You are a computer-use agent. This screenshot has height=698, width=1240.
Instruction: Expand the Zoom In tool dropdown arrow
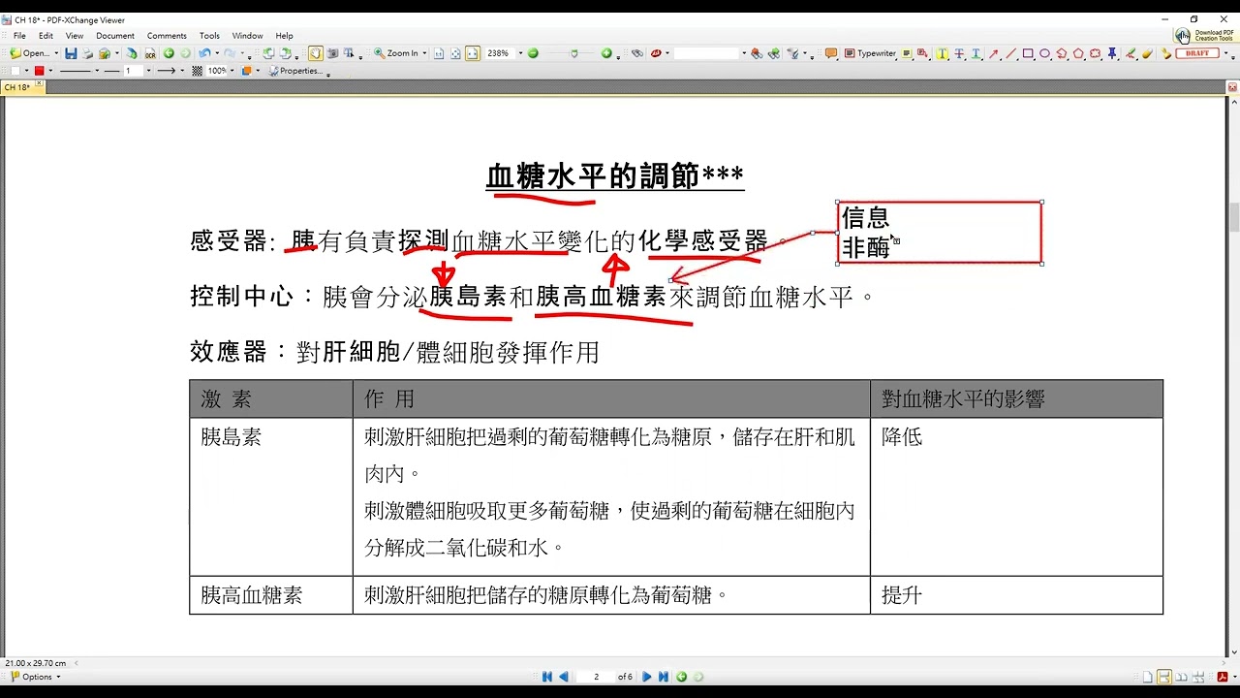pyautogui.click(x=424, y=53)
